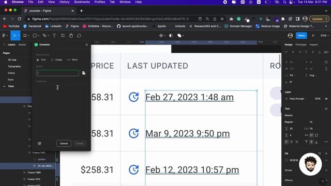Viewport: 331px width, 186px height.
Task: Click the Share button
Action: point(301,36)
